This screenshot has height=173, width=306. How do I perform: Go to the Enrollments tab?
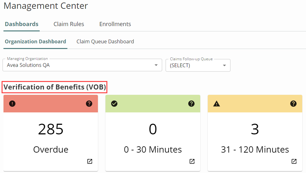point(115,24)
